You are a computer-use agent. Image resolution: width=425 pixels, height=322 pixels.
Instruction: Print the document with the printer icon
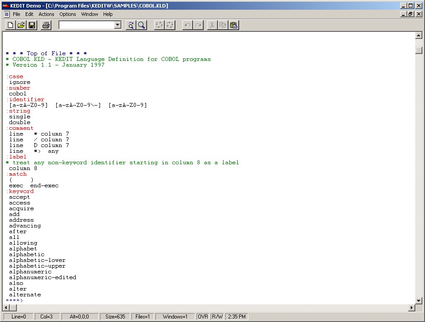[x=46, y=26]
